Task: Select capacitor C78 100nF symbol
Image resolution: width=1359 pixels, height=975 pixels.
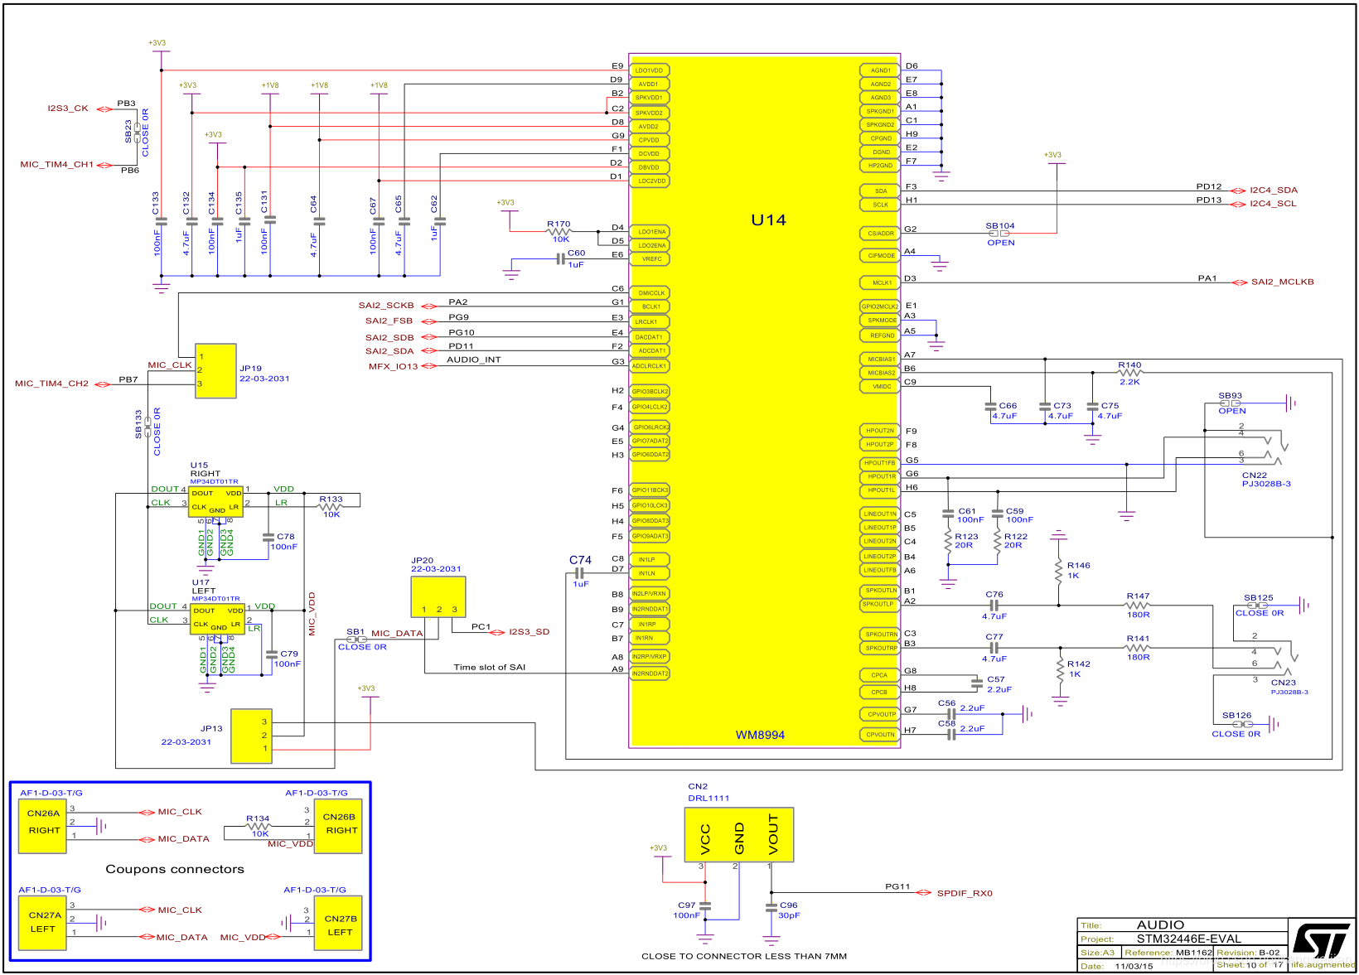Action: pyautogui.click(x=268, y=538)
